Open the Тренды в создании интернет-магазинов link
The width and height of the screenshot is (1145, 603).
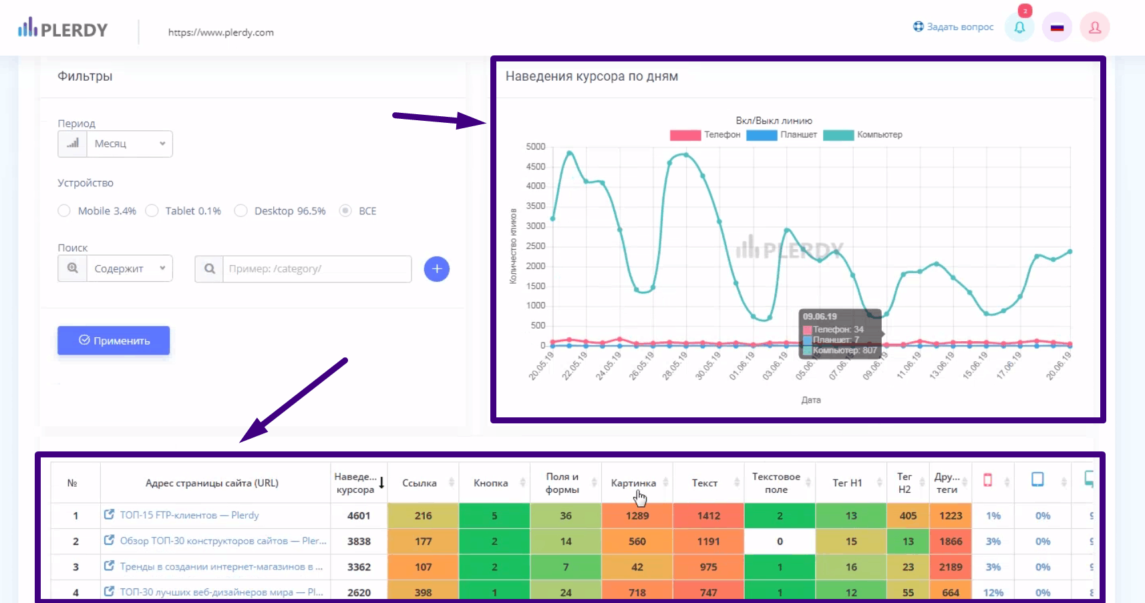point(221,567)
